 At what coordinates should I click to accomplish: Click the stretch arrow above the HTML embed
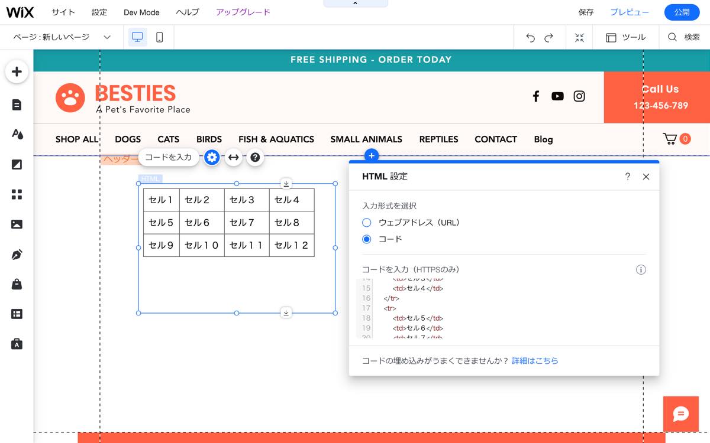286,184
